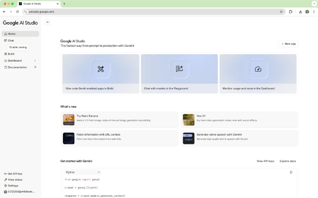Bookmark this page with the star icon
Screen dimensions: 318x198
click(281, 12)
